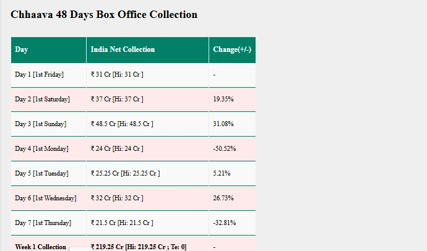Select the Day 7 [1st Thursday] cell

click(x=48, y=223)
